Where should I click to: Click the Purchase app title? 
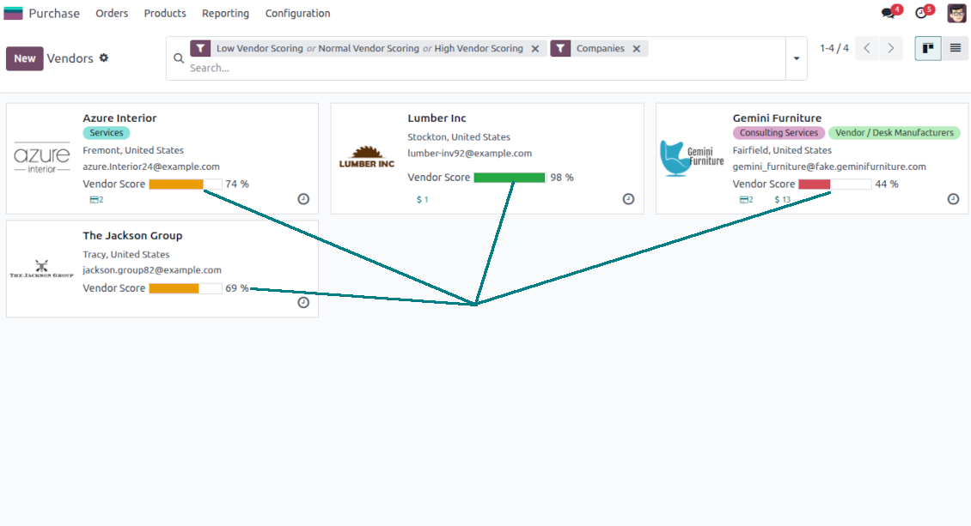(x=54, y=13)
